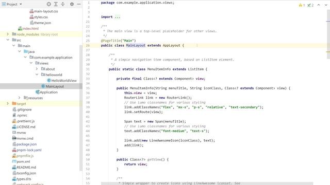Screen dimensions: 330x185
Task: Go to previous highlighted error arrow
Action: coord(319,5)
